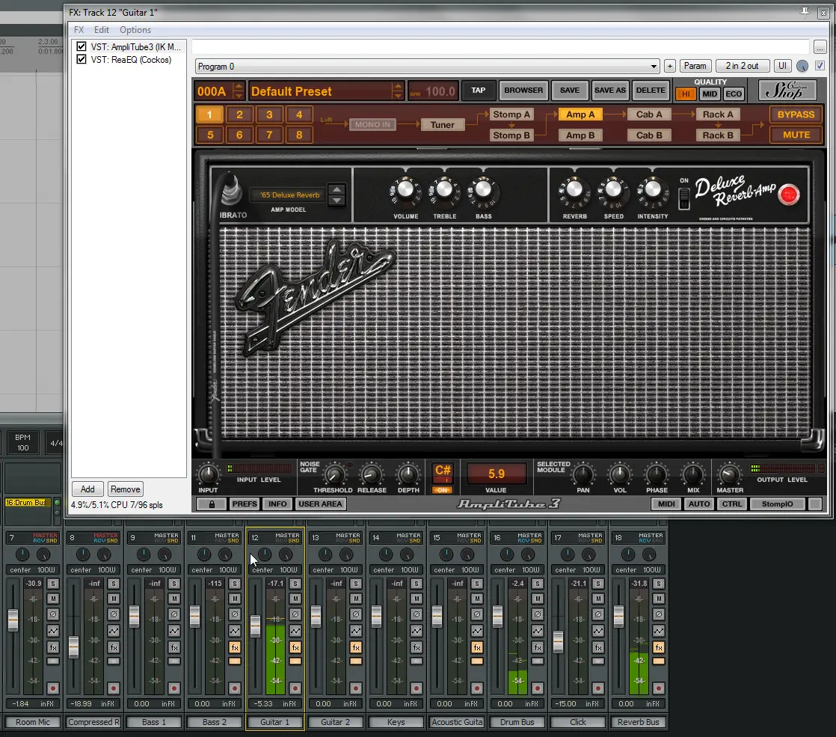Invert phase on Keys track
The height and width of the screenshot is (737, 836).
[417, 614]
